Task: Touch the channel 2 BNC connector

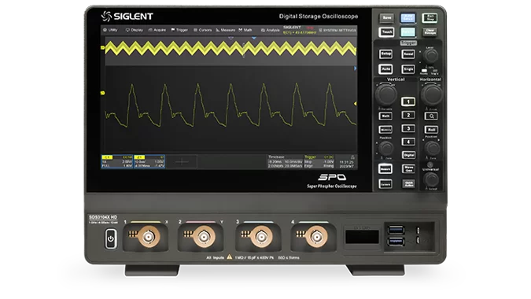Action: 204,237
